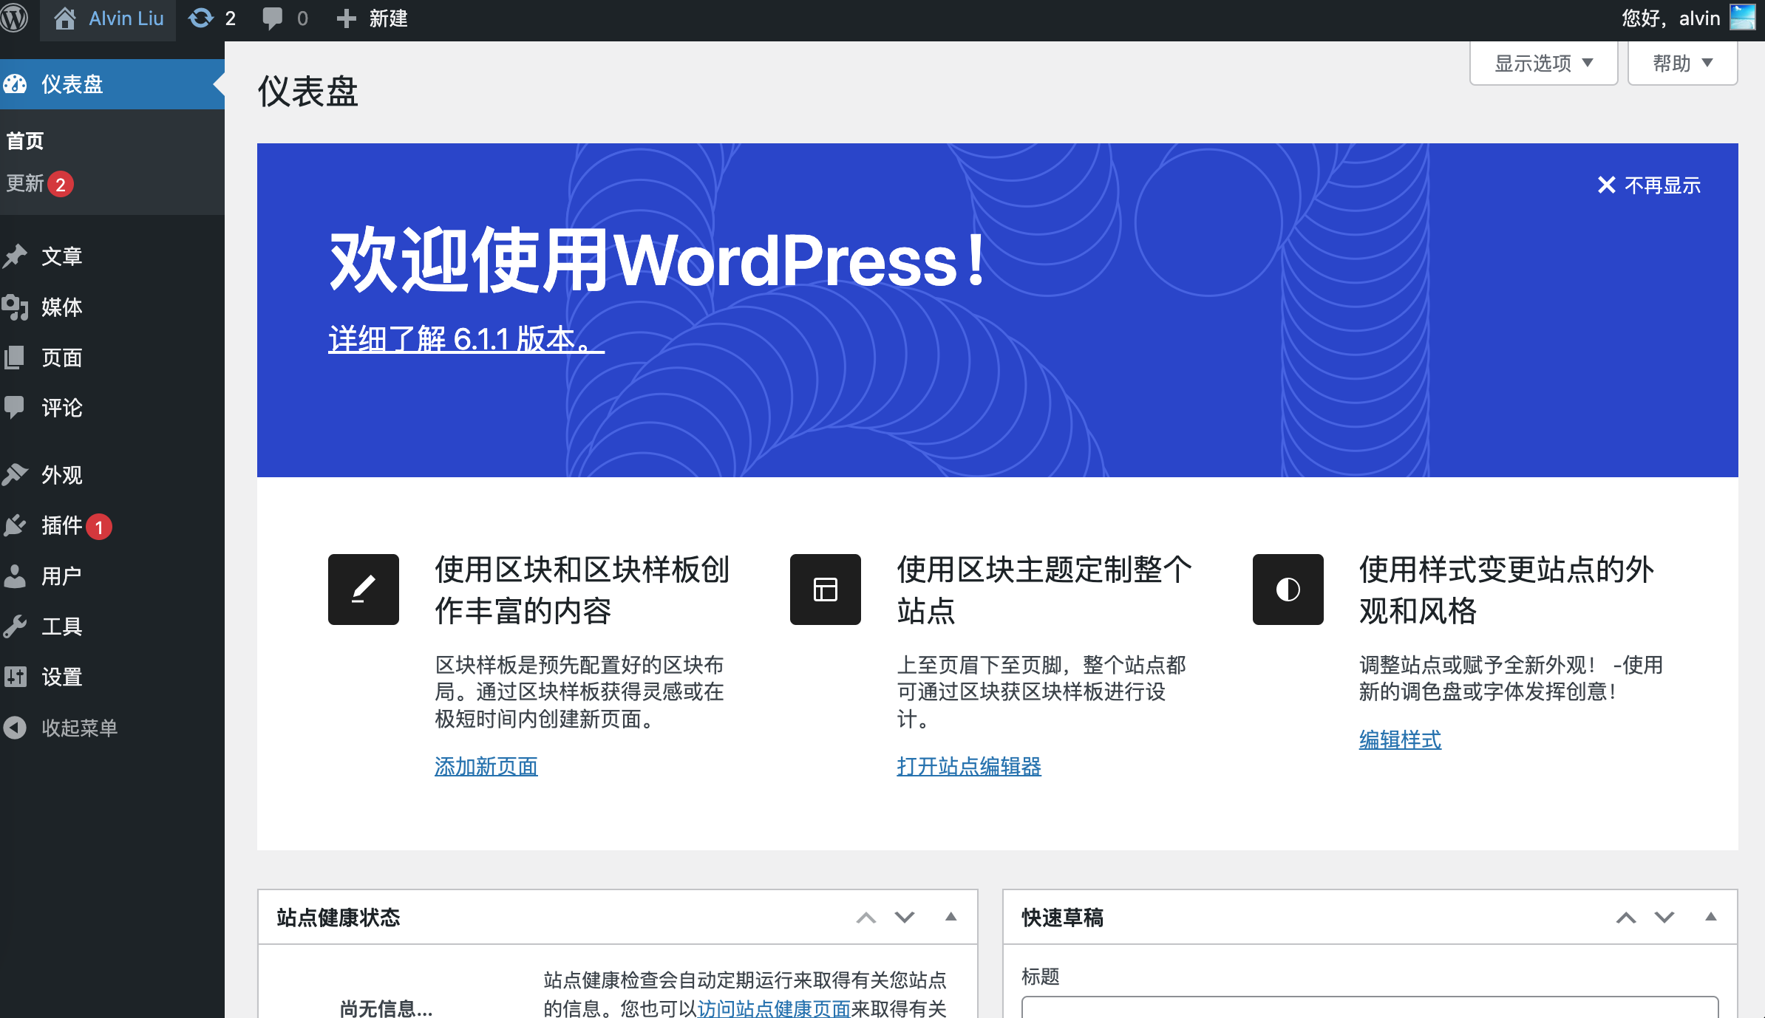The height and width of the screenshot is (1018, 1765).
Task: Click the 外观 paintbrush icon in the sidebar
Action: click(15, 474)
